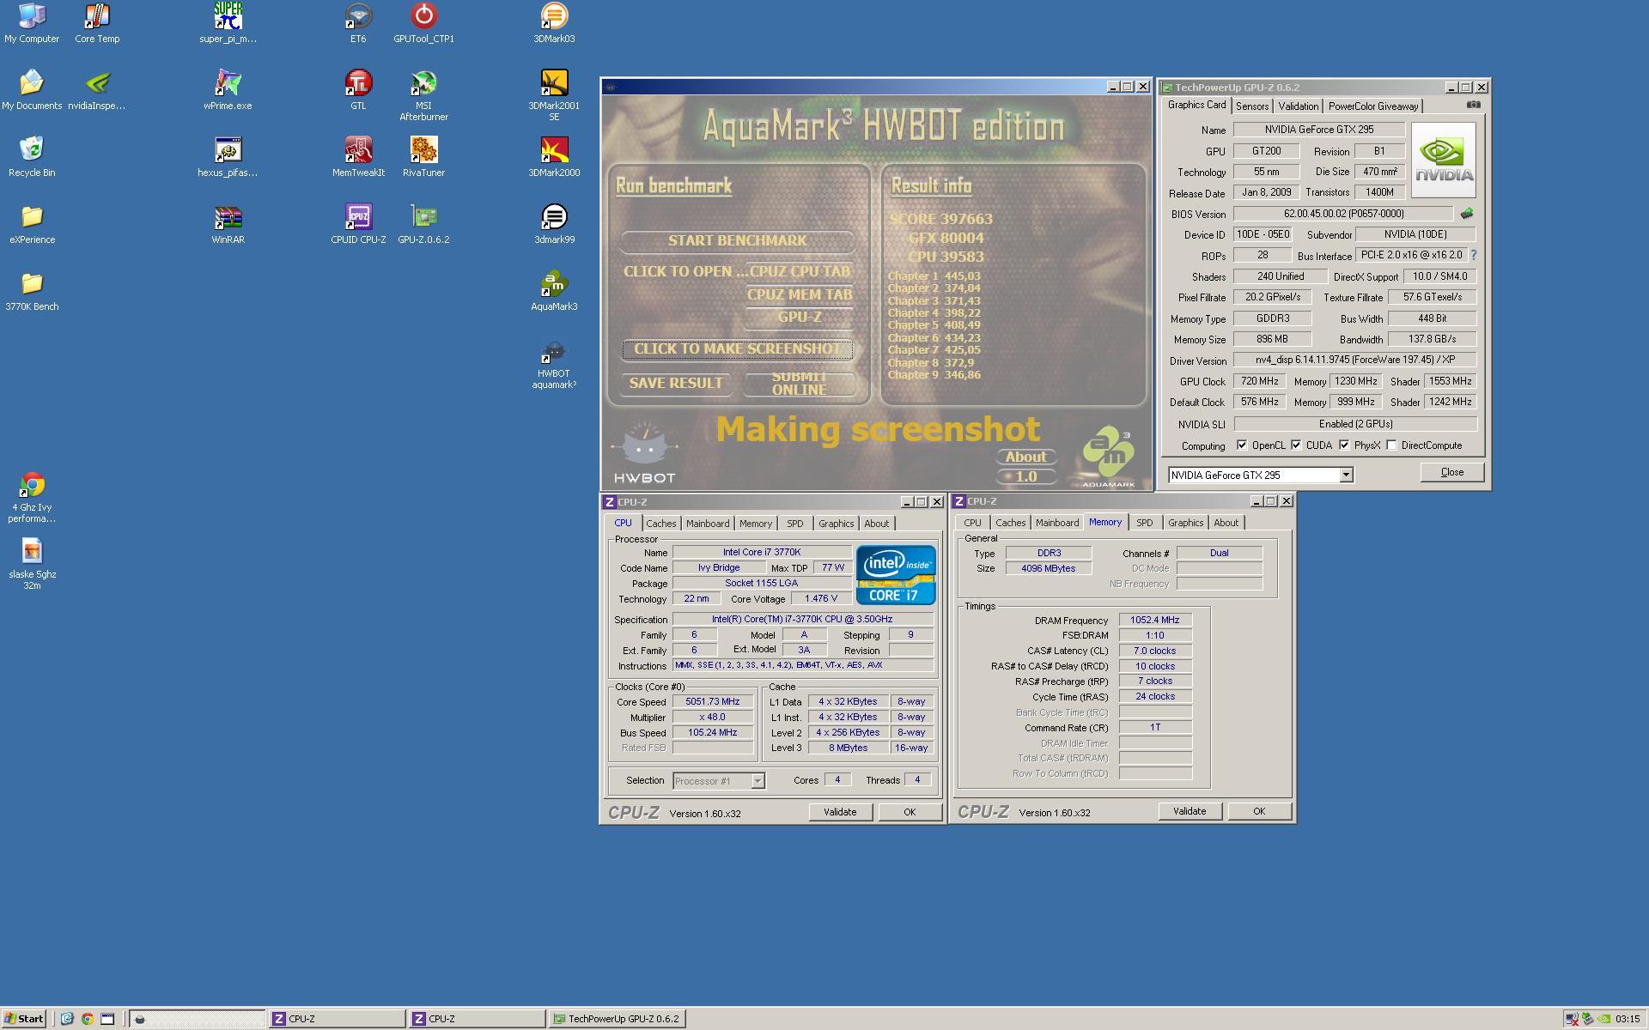
Task: Click the GPU-Z screenshot camera icon
Action: point(1473,105)
